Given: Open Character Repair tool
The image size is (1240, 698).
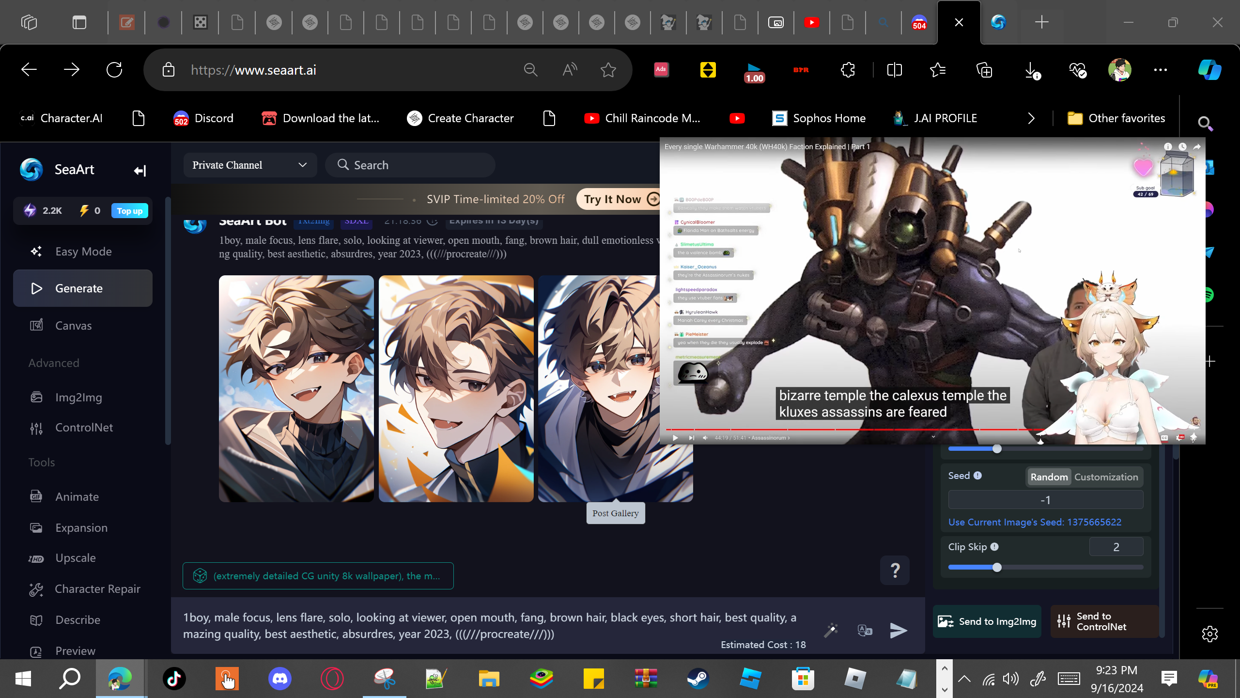Looking at the screenshot, I should pos(83,589).
